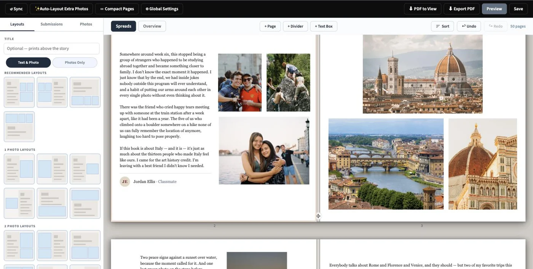Viewport: 533px width, 269px height.
Task: Choose 1-photo layout: small photo left, text right
Action: click(x=19, y=203)
